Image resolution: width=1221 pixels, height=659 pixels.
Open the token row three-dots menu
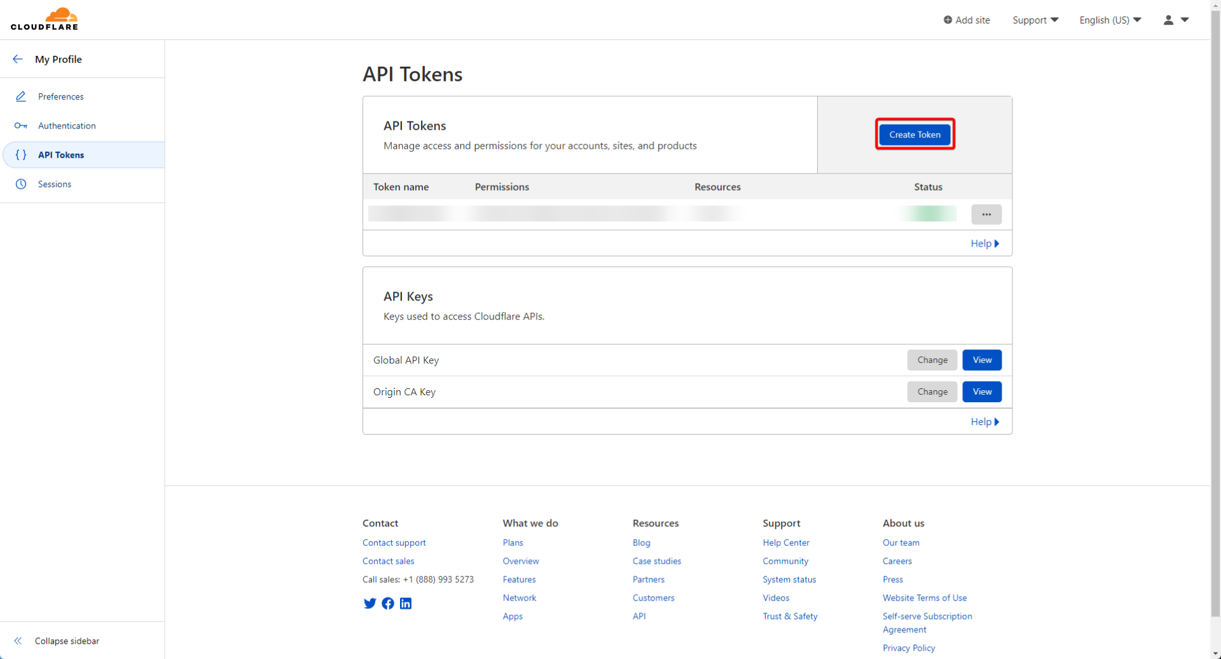(x=986, y=214)
